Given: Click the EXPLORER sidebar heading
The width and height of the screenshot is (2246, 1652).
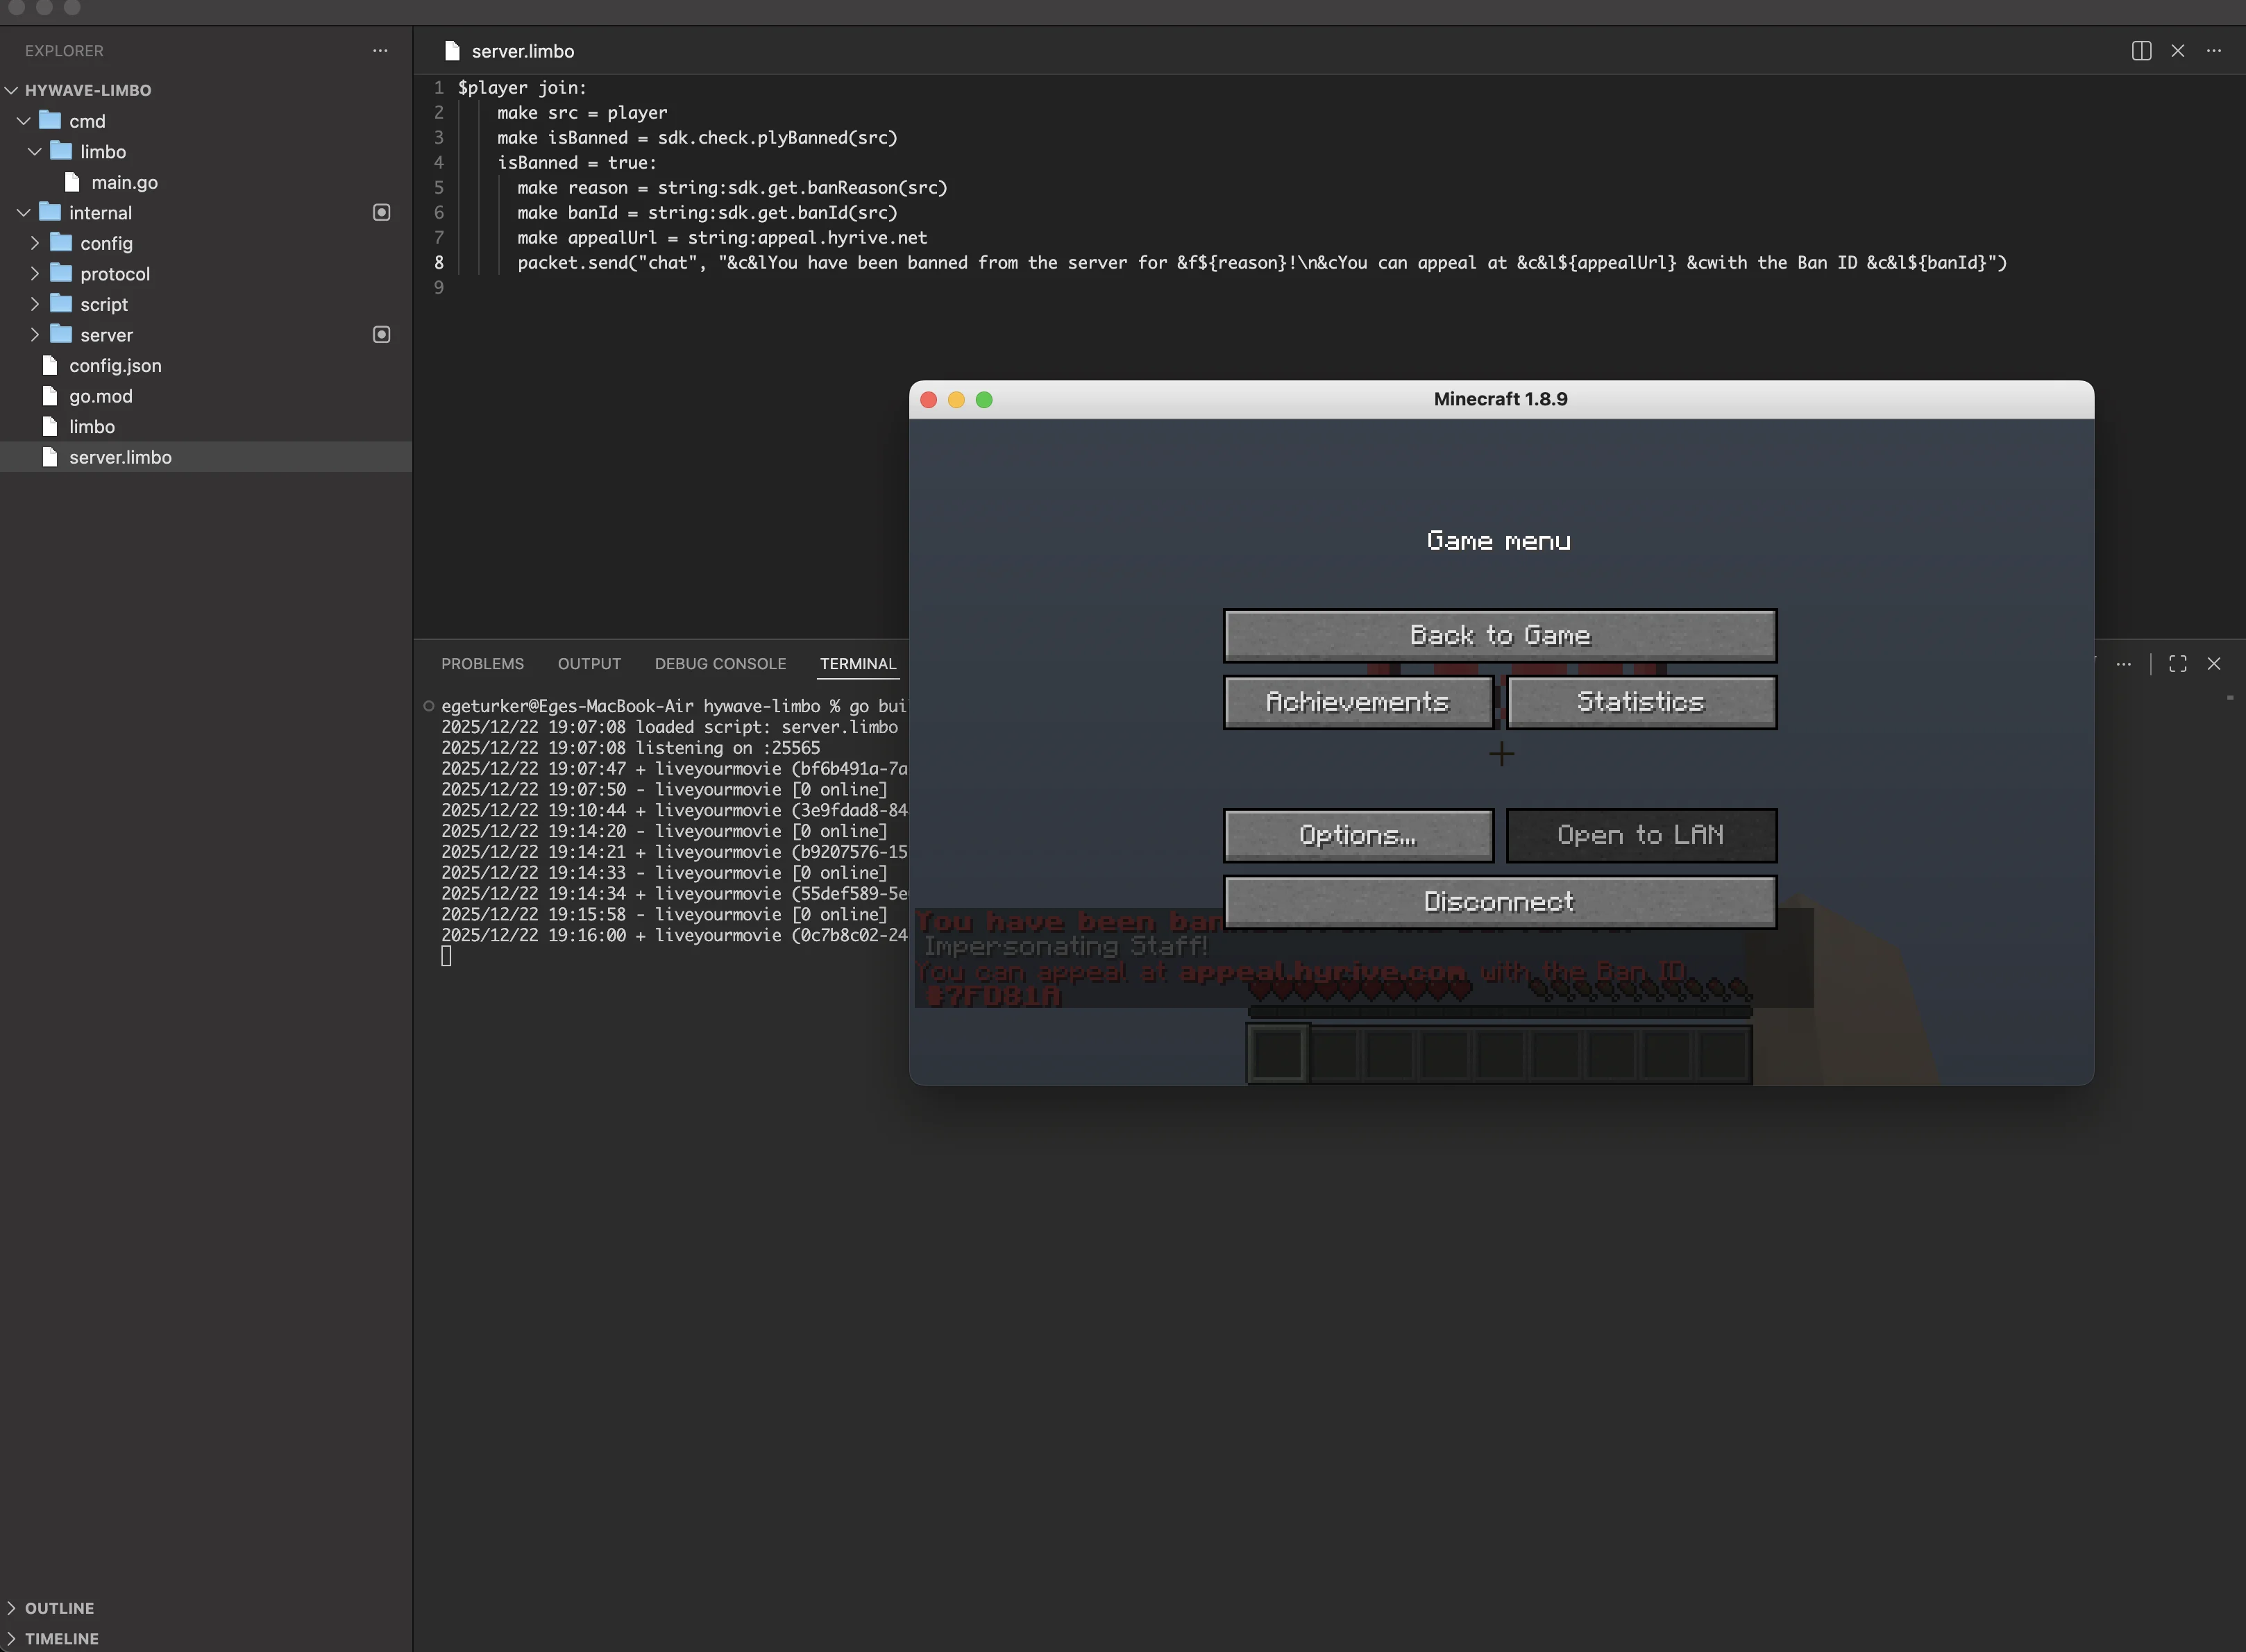Looking at the screenshot, I should pos(64,51).
